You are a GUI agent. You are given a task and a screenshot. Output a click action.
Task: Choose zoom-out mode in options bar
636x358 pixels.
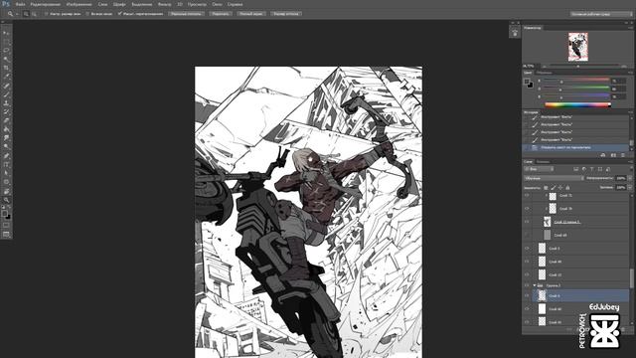pyautogui.click(x=34, y=14)
